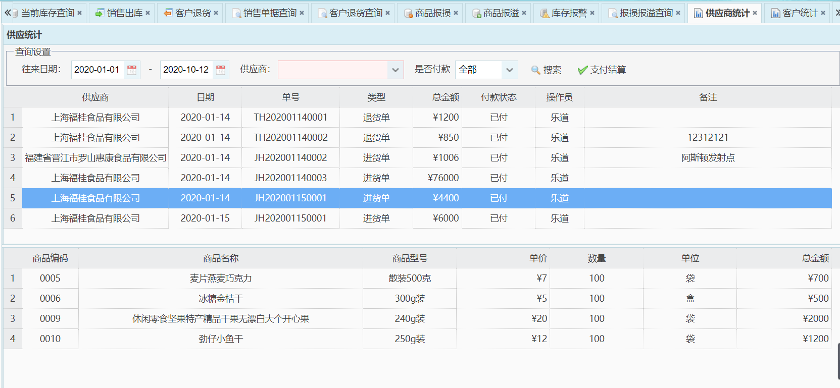Screen dimensions: 840x388
Task: Click the 单号 column header
Action: point(290,97)
